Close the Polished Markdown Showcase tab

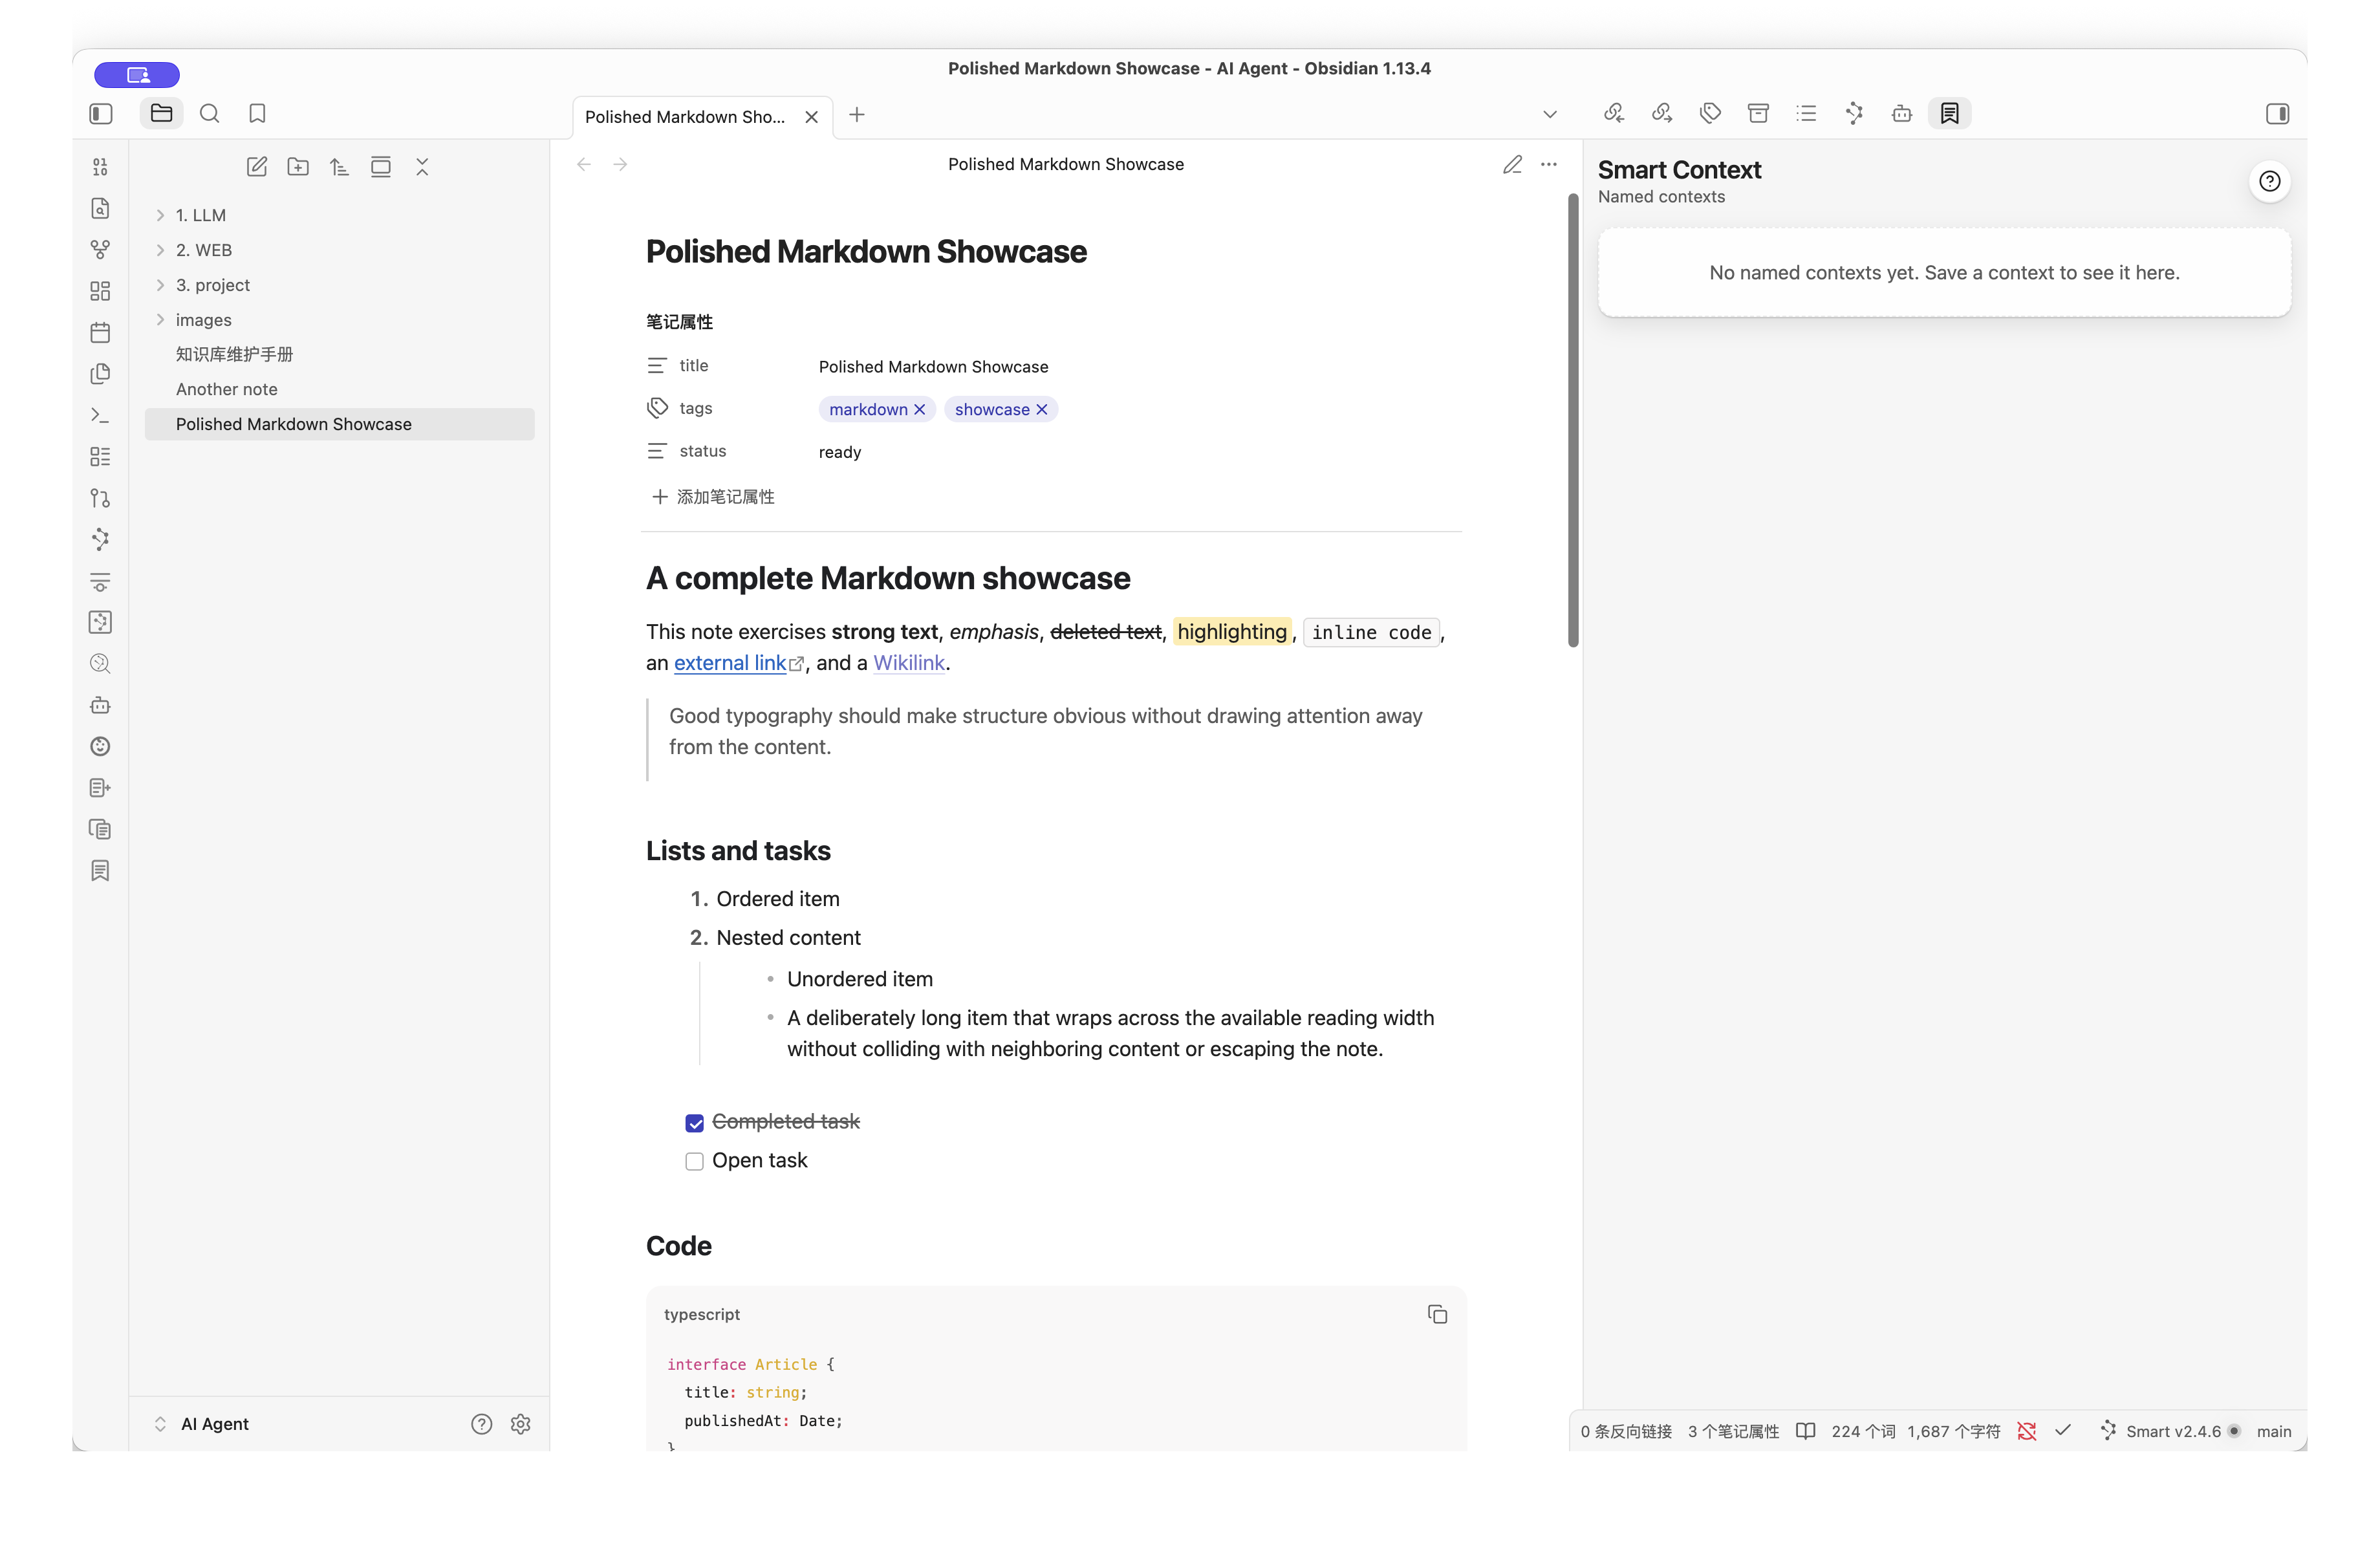(812, 117)
